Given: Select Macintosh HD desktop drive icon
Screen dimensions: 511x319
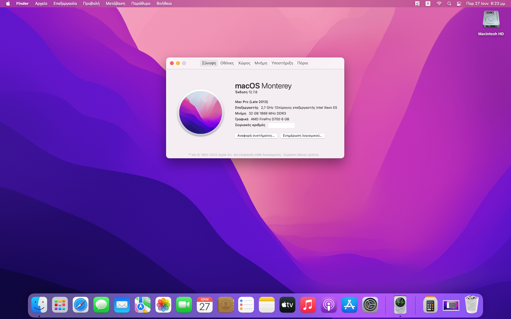Looking at the screenshot, I should (x=491, y=20).
